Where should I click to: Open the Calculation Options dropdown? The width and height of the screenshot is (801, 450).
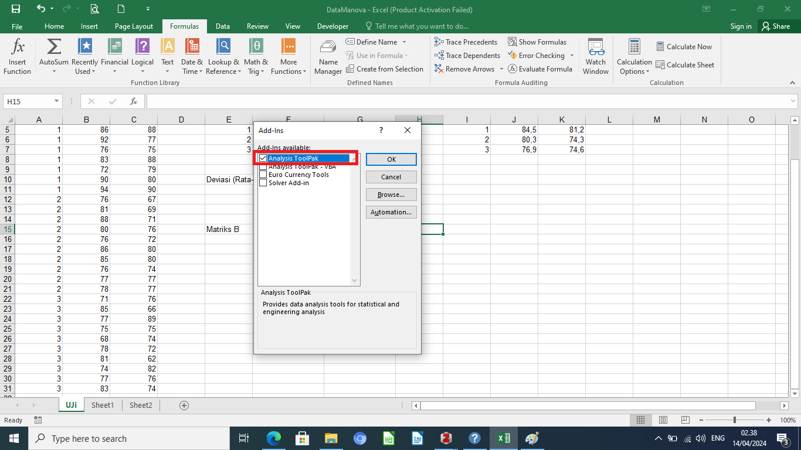[634, 57]
